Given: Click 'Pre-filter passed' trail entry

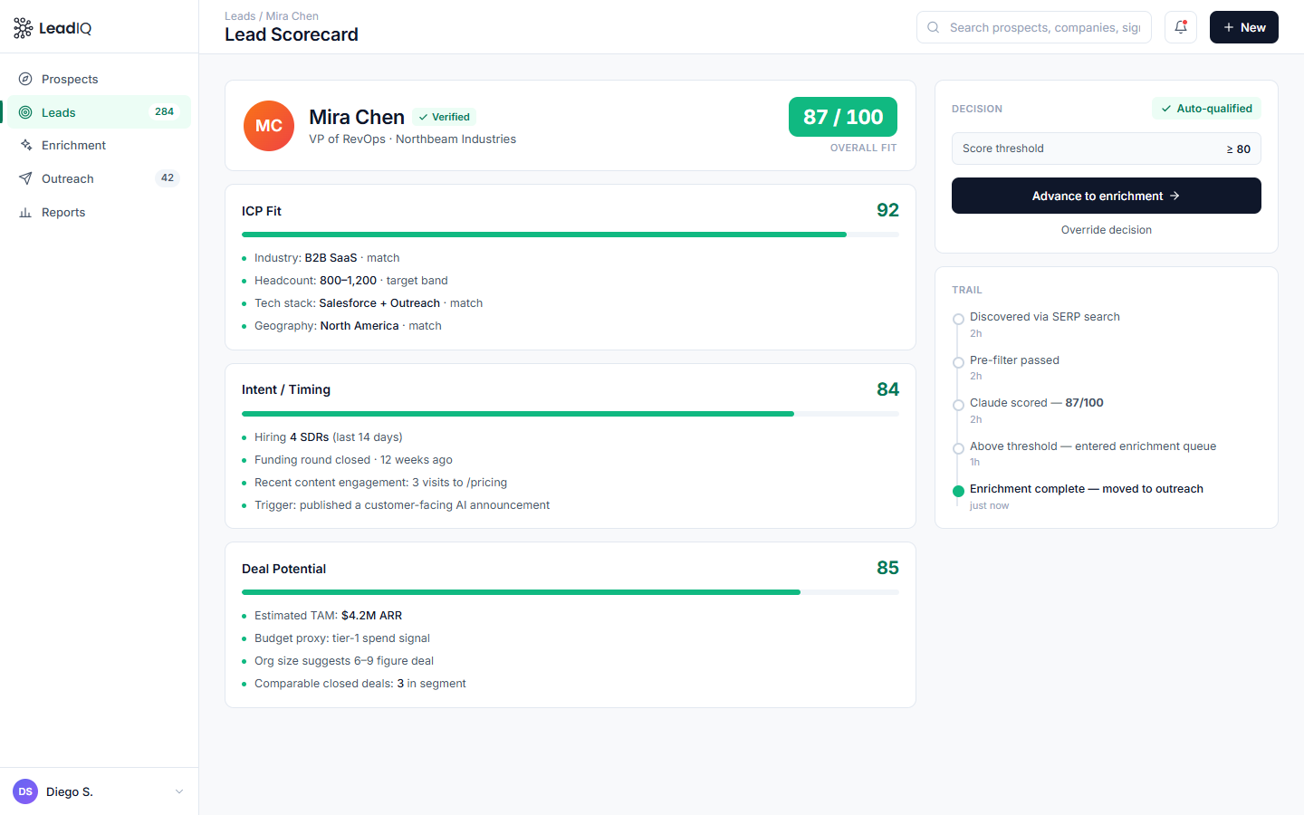Looking at the screenshot, I should click(1014, 360).
